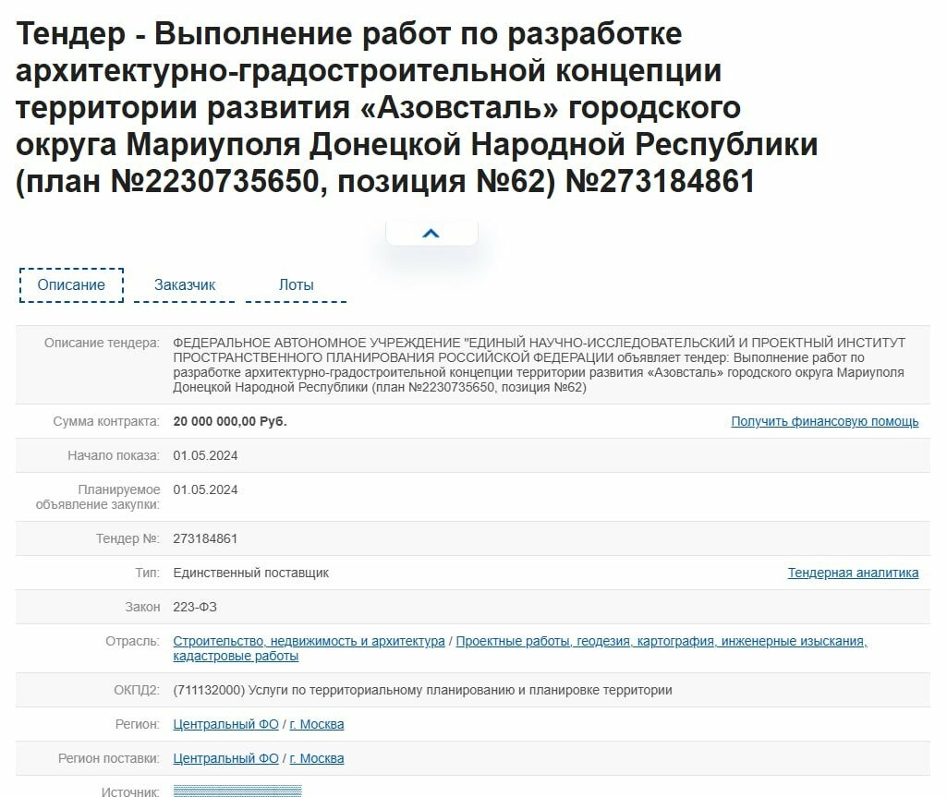
Task: Click г. Москва in Регион поставки row
Action: coord(317,758)
